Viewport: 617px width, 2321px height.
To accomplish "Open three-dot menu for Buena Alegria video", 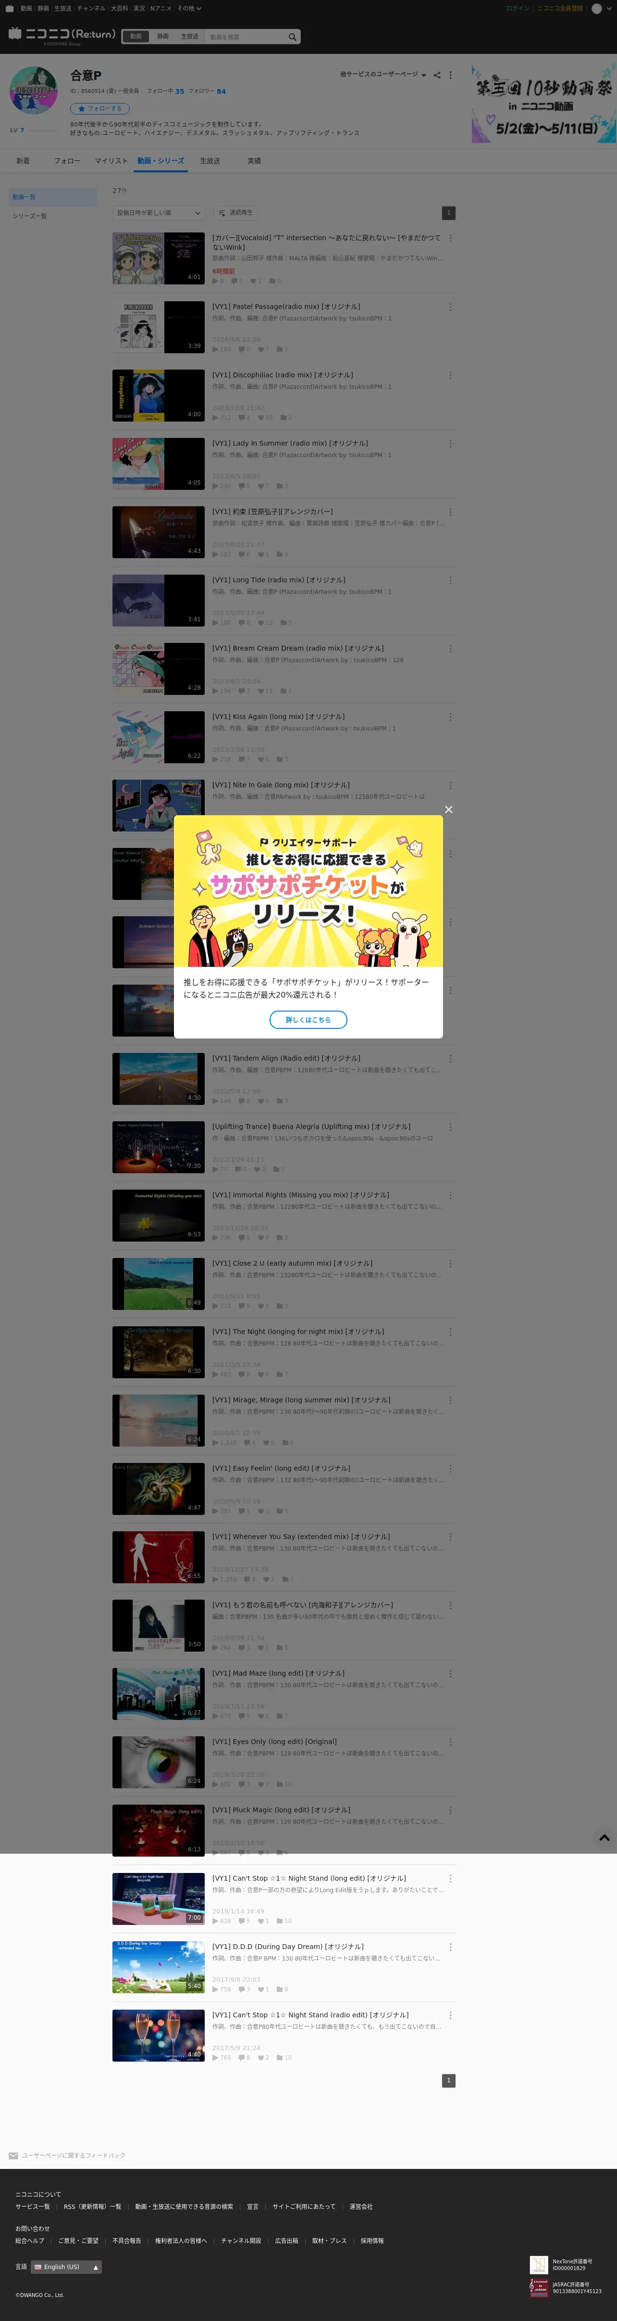I will pyautogui.click(x=451, y=1127).
